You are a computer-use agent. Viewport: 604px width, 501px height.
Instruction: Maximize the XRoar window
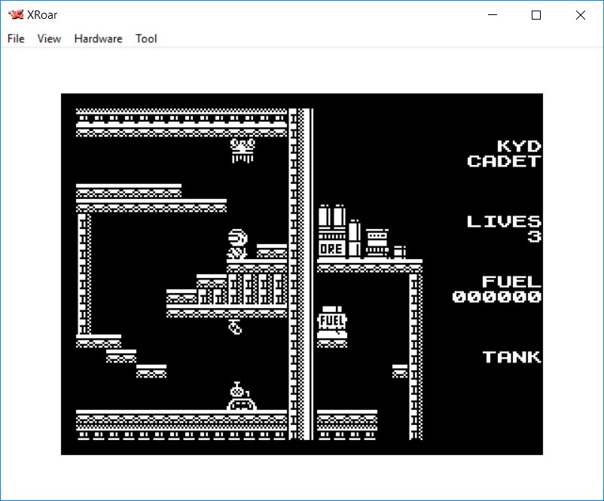point(536,15)
